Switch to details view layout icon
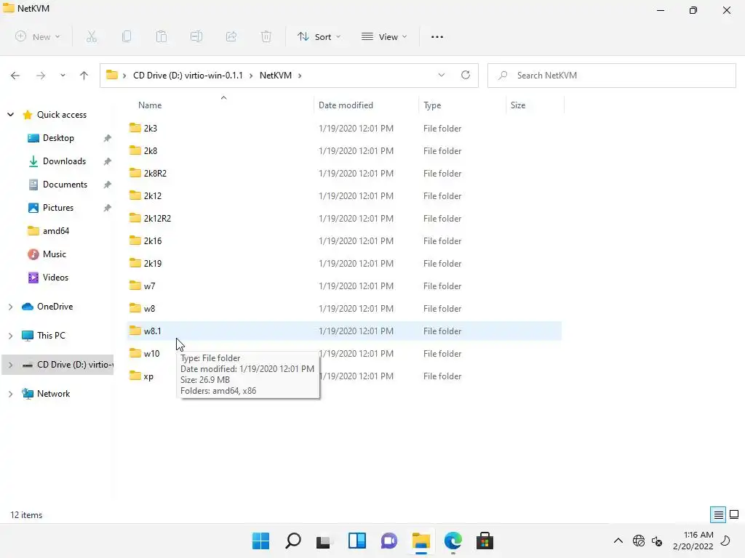 click(718, 515)
